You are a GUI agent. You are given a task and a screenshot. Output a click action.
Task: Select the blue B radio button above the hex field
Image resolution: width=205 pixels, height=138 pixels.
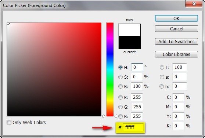[121, 116]
